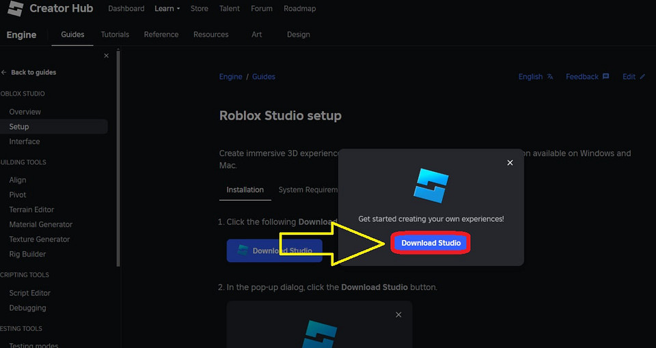Click the Edit pencil icon
The width and height of the screenshot is (656, 348).
pos(642,77)
